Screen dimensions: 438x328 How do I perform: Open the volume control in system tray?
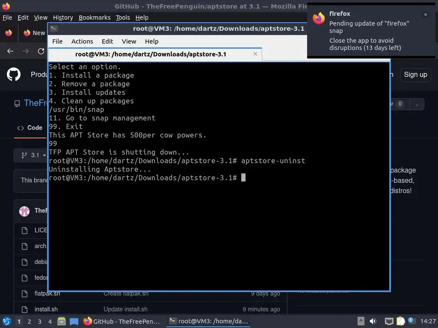coord(373,321)
